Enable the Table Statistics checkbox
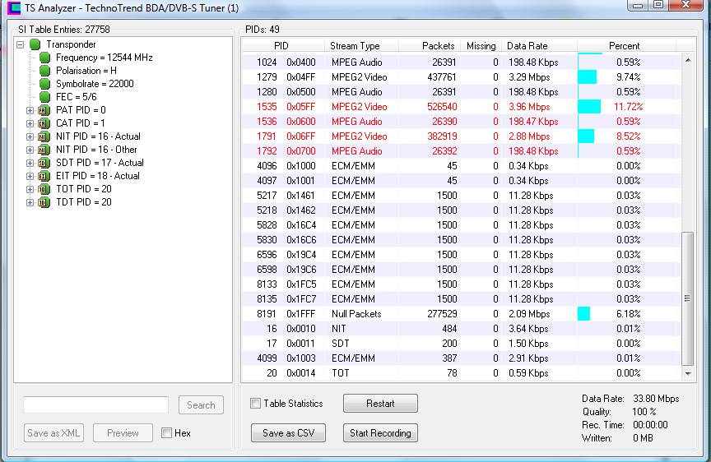 [256, 404]
